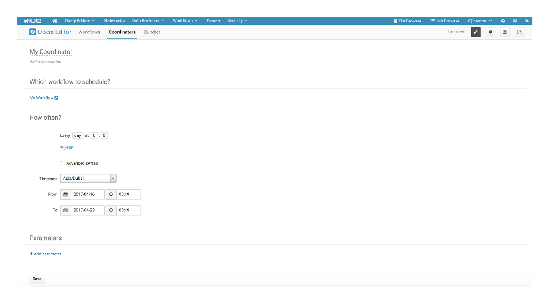Enable the Advanced syntax checkbox
This screenshot has width=549, height=303.
click(x=62, y=163)
